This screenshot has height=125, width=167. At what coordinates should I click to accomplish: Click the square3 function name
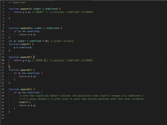[26, 57]
